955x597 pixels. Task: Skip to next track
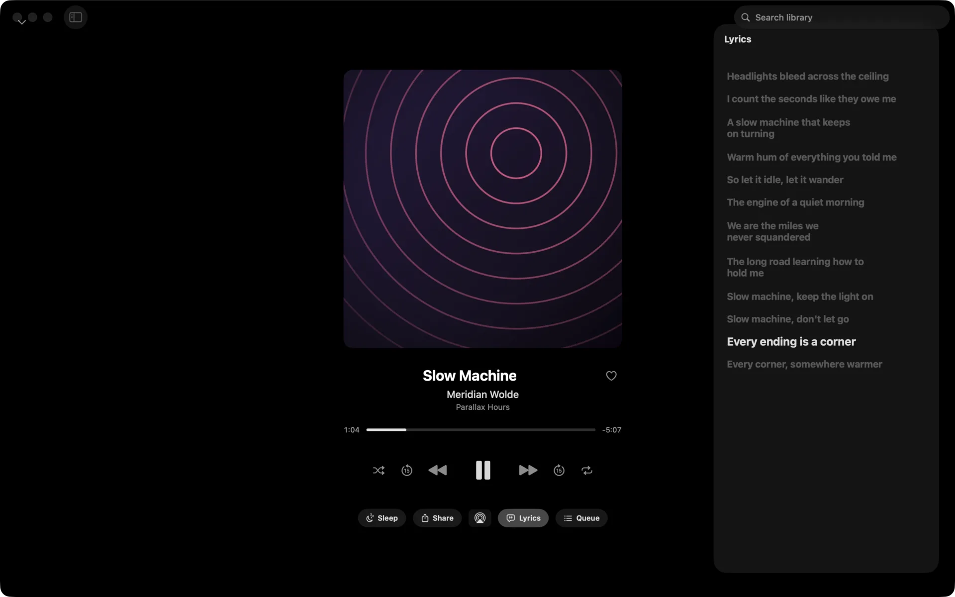(x=528, y=470)
